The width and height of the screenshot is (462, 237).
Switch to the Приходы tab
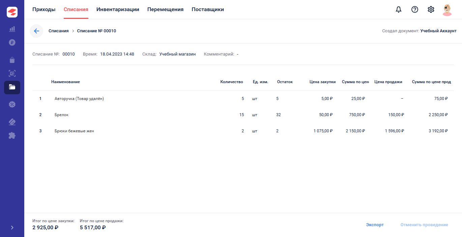44,9
